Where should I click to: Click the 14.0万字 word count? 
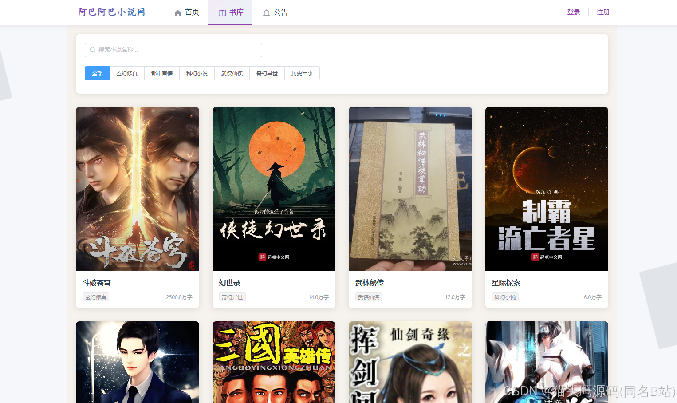319,297
